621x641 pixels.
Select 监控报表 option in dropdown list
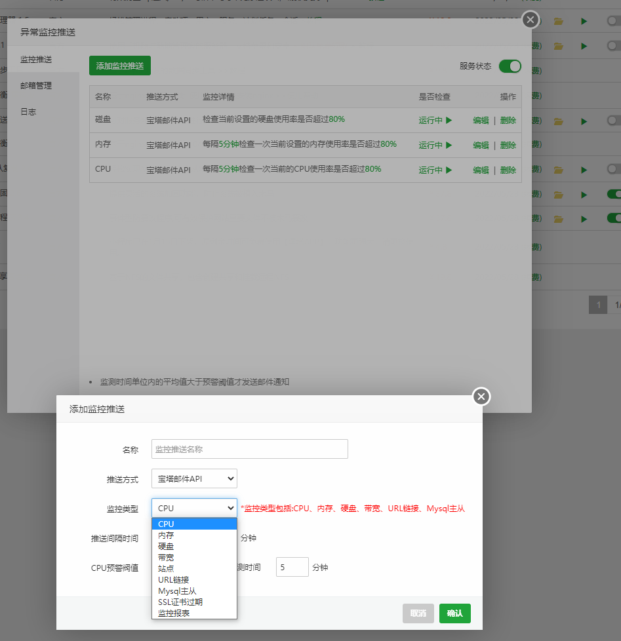(194, 613)
